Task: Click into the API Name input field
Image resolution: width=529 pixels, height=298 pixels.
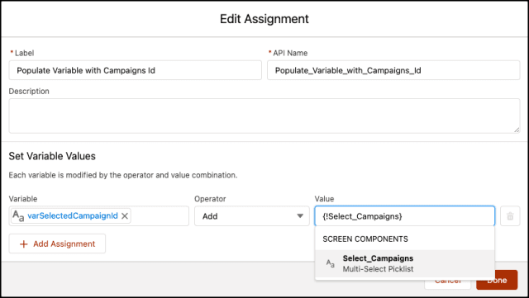Action: tap(393, 70)
